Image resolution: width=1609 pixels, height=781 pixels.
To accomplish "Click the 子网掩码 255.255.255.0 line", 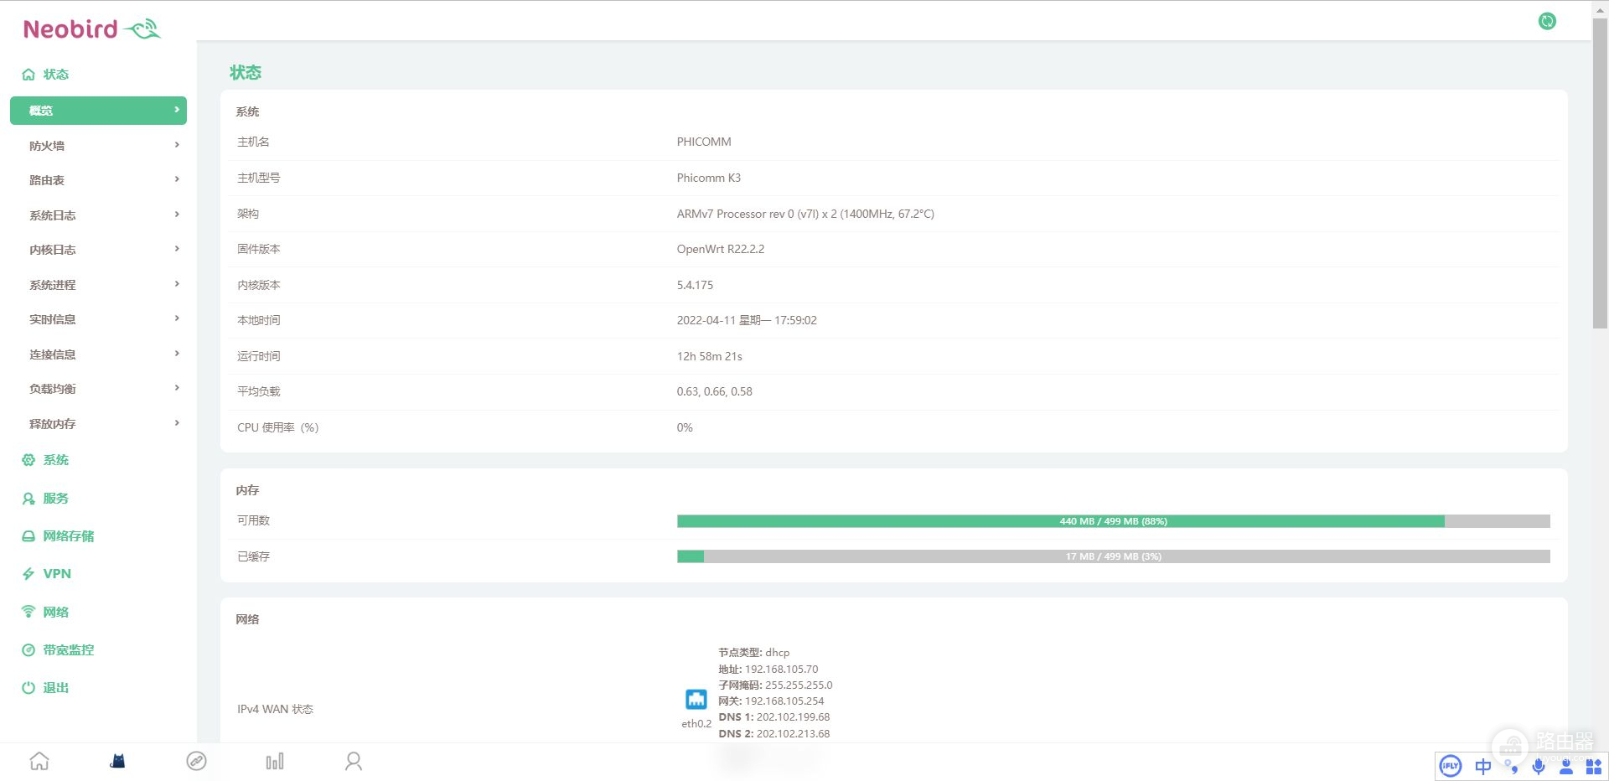I will pyautogui.click(x=775, y=685).
